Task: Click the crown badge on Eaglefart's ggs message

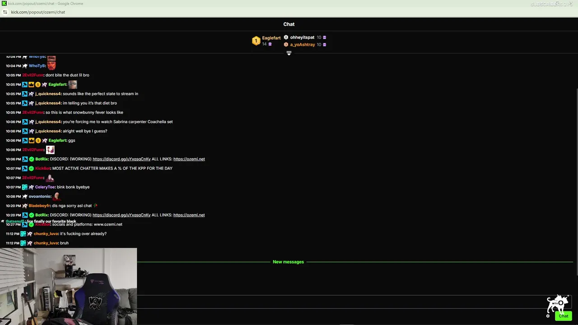Action: click(x=31, y=140)
